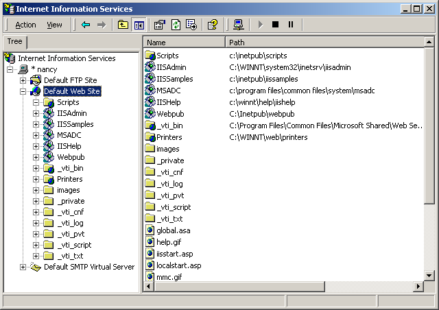Click the iisstart.asp file icon
439x310 pixels.
[150, 254]
